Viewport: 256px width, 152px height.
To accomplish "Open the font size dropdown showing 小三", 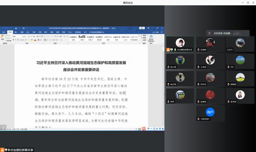I will (26, 36).
